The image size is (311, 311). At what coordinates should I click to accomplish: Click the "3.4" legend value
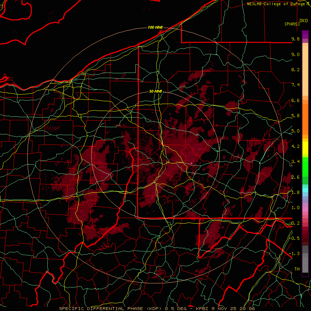[x=295, y=162]
